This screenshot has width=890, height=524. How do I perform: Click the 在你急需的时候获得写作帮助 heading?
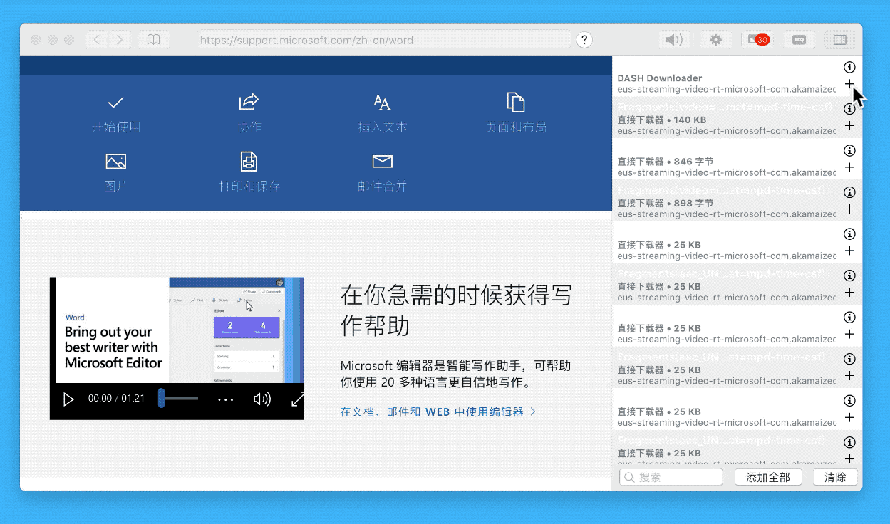click(x=456, y=310)
